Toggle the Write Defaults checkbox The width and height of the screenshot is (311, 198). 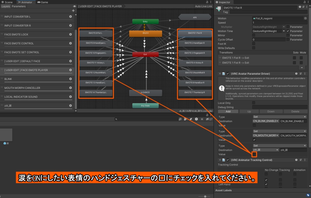coord(254,48)
